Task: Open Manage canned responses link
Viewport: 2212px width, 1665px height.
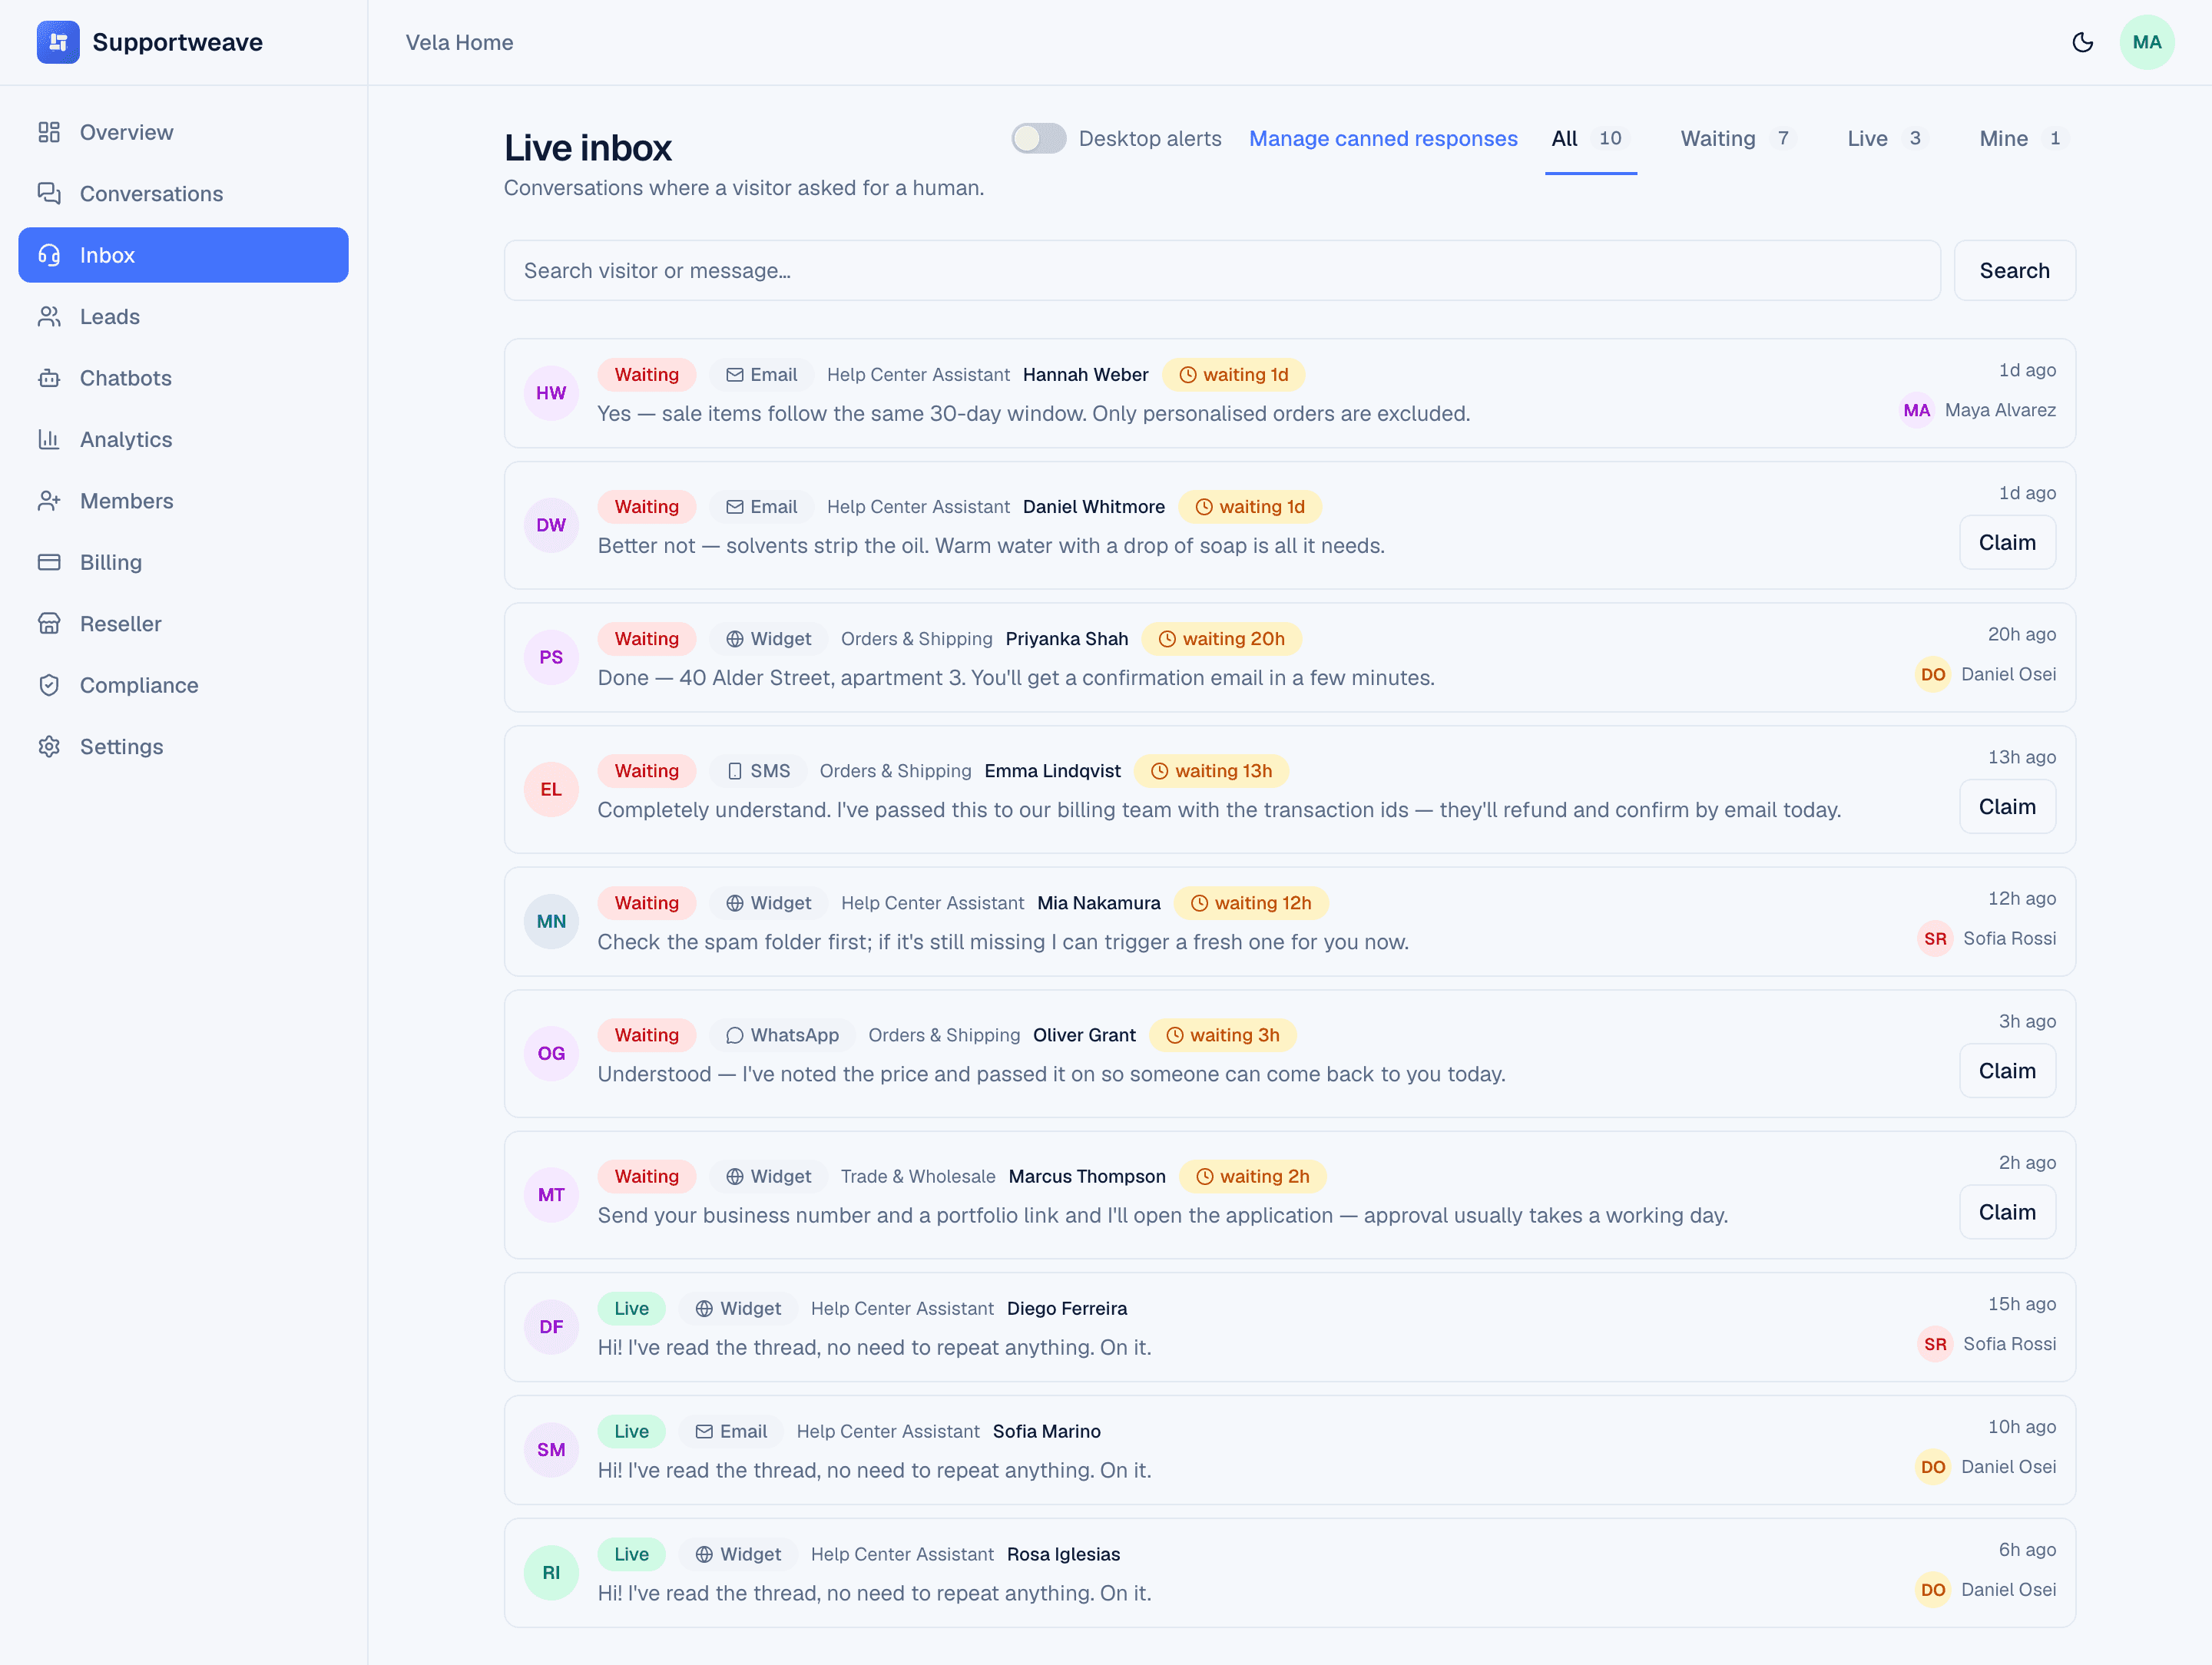Action: coord(1383,138)
